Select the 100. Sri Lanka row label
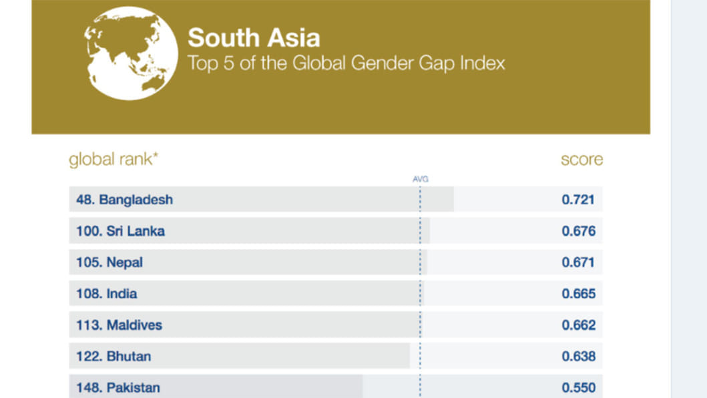The height and width of the screenshot is (398, 707). (120, 231)
